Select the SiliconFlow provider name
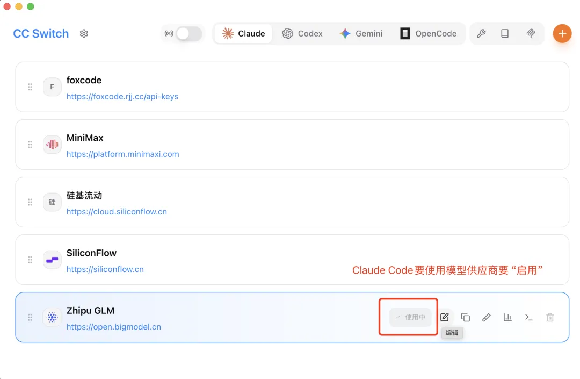This screenshot has height=379, width=580. 91,253
